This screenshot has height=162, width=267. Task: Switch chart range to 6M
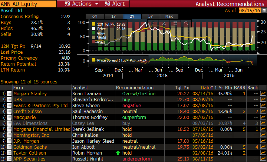[x=95, y=17]
